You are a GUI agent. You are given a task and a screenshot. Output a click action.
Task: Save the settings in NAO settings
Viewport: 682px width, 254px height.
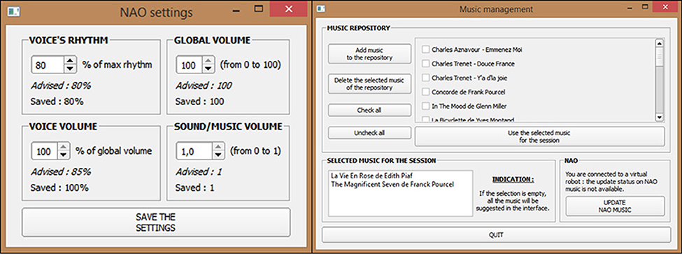click(156, 223)
